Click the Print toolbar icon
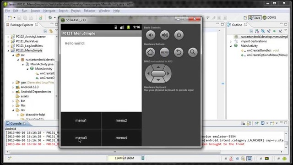The image size is (293, 165). 31,17
